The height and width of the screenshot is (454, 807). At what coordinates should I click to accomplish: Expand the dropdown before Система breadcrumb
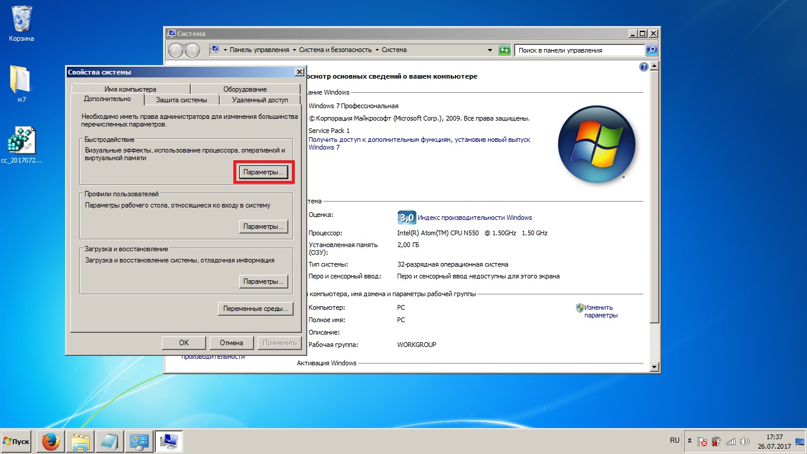378,50
